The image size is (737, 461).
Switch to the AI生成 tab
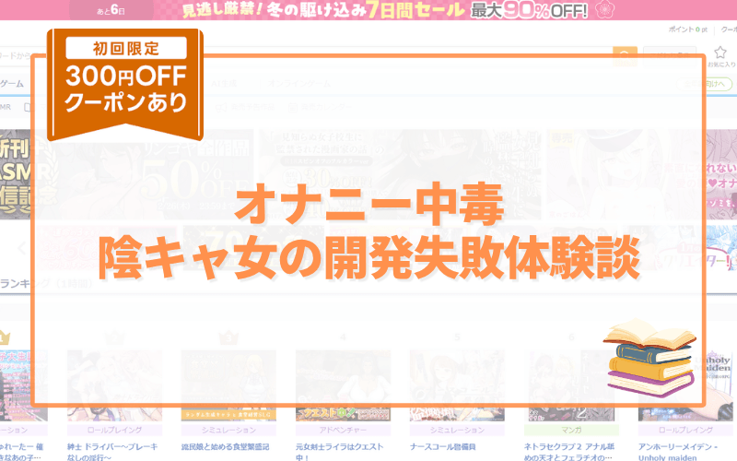(x=224, y=83)
